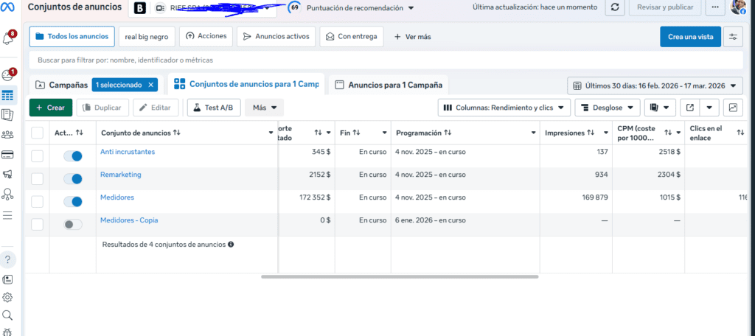Open the notifications bell icon
The image size is (755, 336).
7,38
